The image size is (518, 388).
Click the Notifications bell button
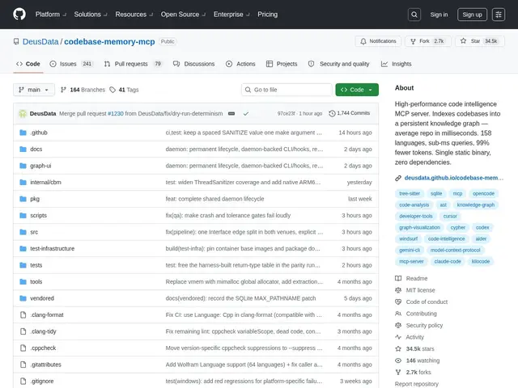click(x=378, y=41)
